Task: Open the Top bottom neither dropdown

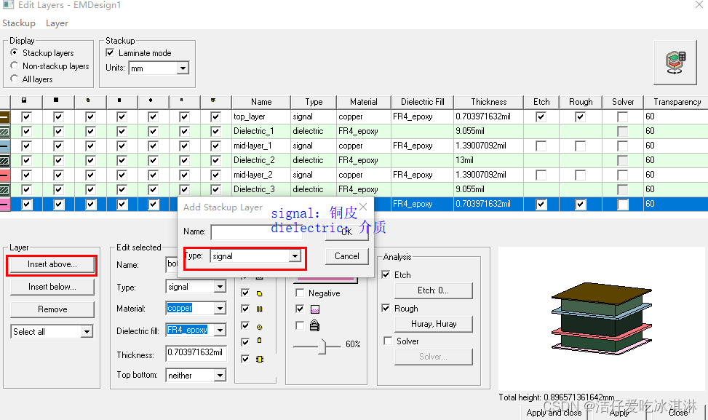Action: 220,376
